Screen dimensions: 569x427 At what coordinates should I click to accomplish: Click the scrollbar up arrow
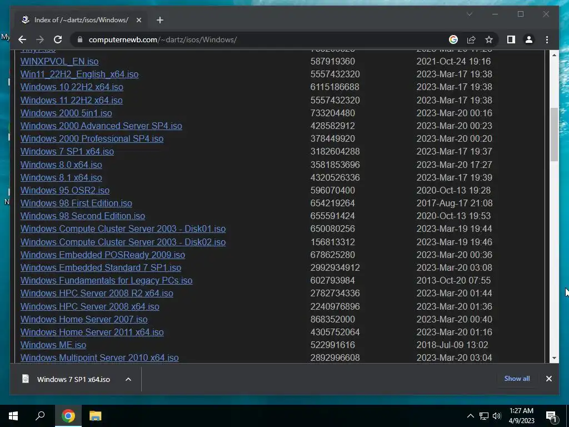(x=554, y=55)
